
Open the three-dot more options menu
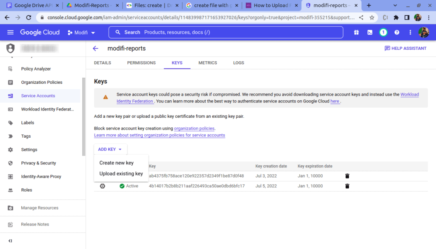click(x=410, y=32)
